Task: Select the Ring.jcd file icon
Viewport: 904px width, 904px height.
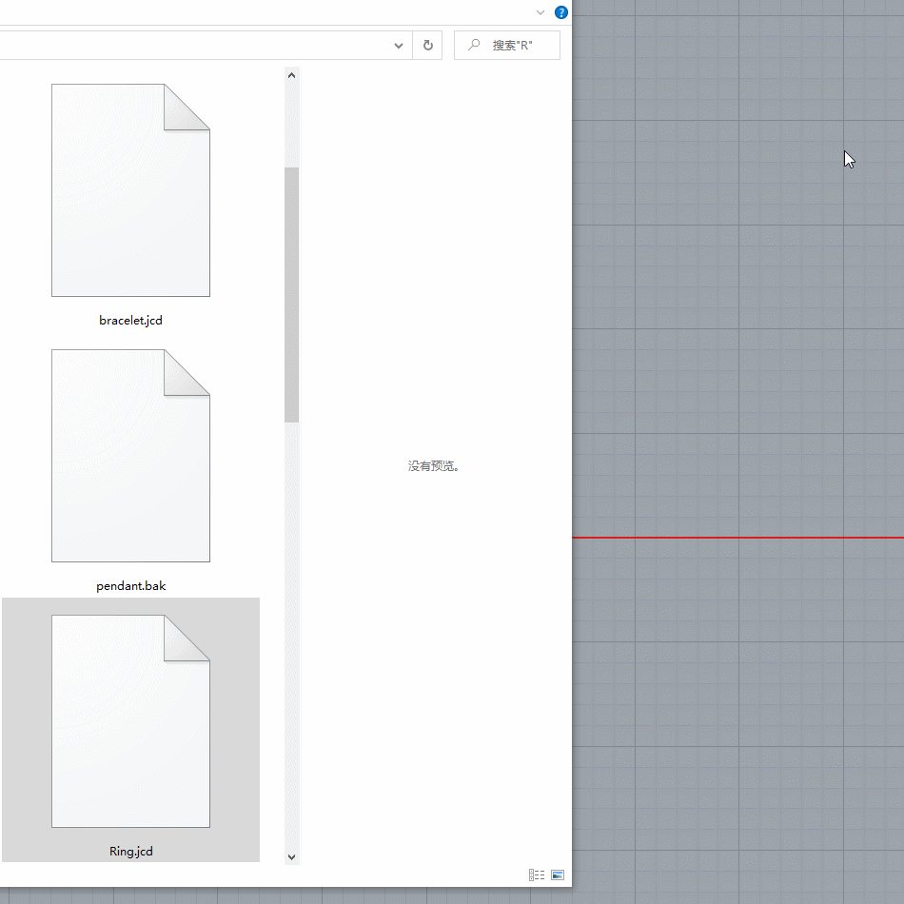Action: [x=130, y=721]
